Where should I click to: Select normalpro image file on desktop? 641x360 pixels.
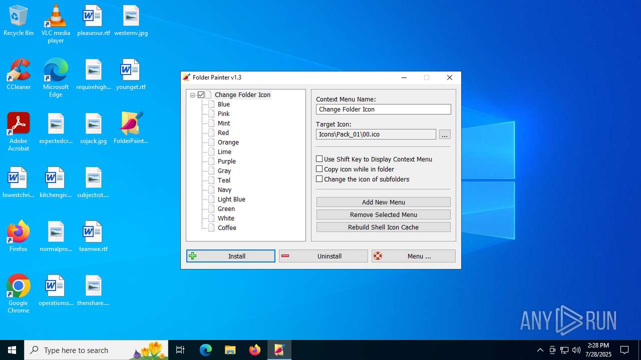(x=56, y=237)
